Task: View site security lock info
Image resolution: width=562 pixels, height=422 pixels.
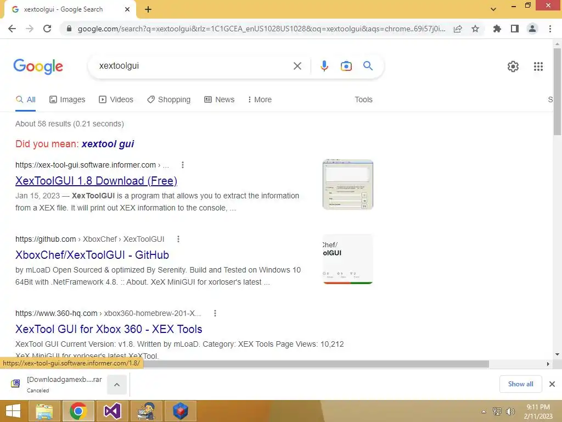Action: coord(69,29)
